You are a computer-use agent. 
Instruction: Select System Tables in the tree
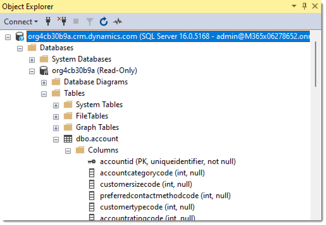[x=99, y=105]
